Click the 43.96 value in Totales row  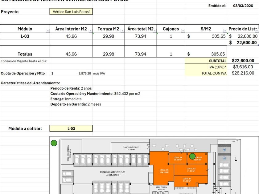coord(71,54)
